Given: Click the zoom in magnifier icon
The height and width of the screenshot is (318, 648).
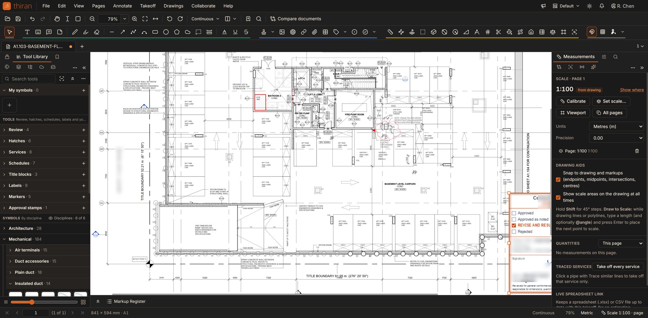Looking at the screenshot, I should coord(134,19).
